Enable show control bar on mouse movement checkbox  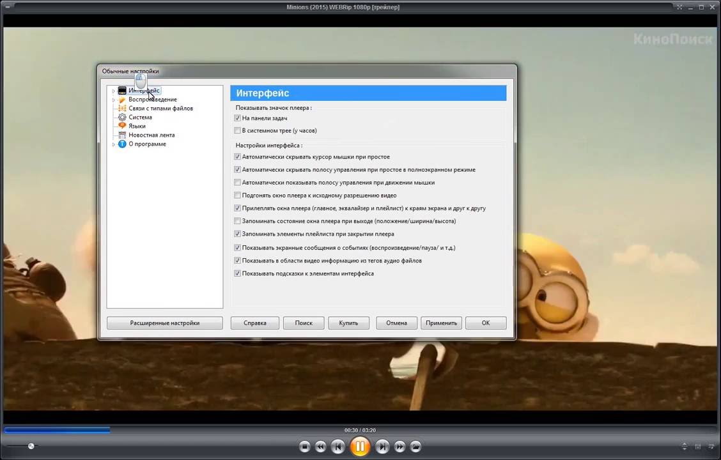(x=237, y=183)
